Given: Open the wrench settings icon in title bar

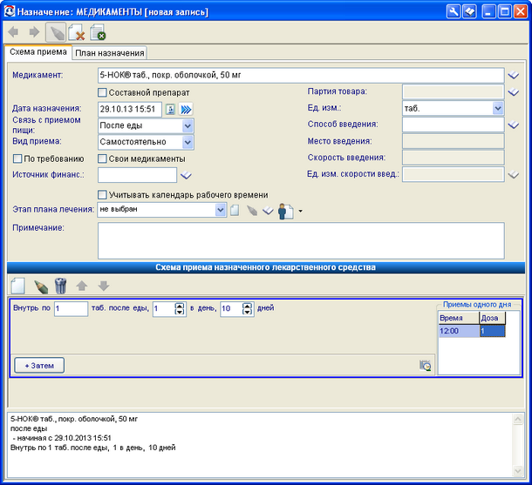Looking at the screenshot, I should (454, 12).
